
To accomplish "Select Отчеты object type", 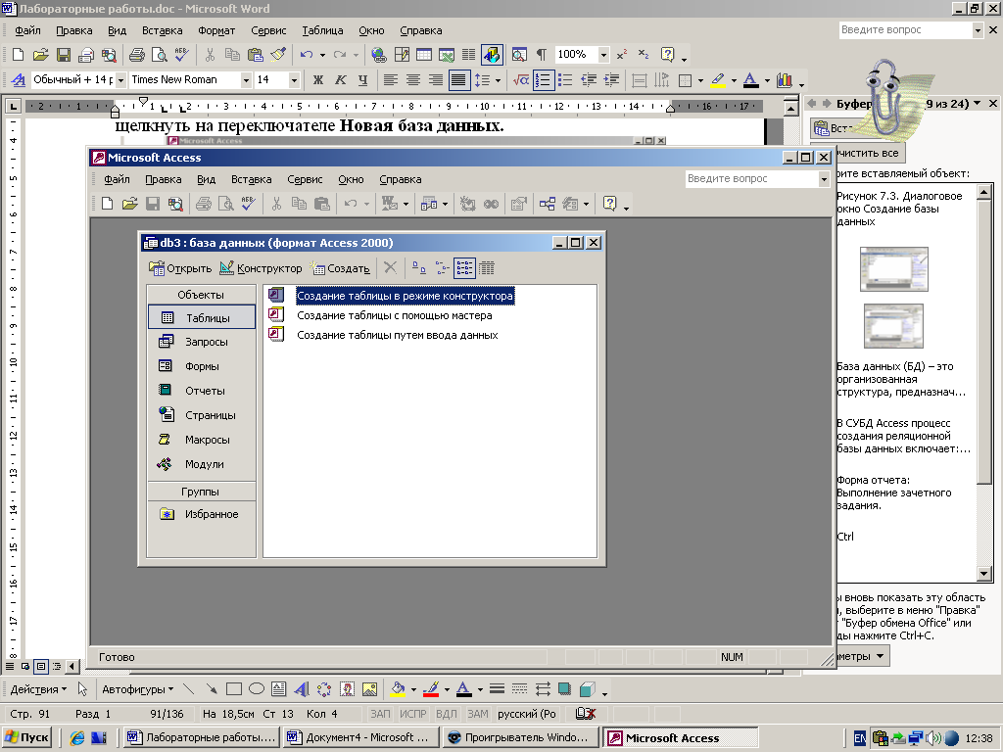I will tap(202, 391).
